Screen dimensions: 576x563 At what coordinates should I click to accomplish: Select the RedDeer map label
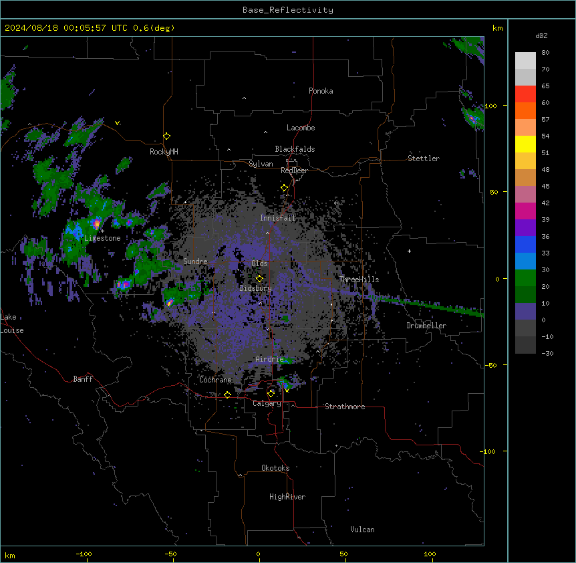(x=294, y=171)
